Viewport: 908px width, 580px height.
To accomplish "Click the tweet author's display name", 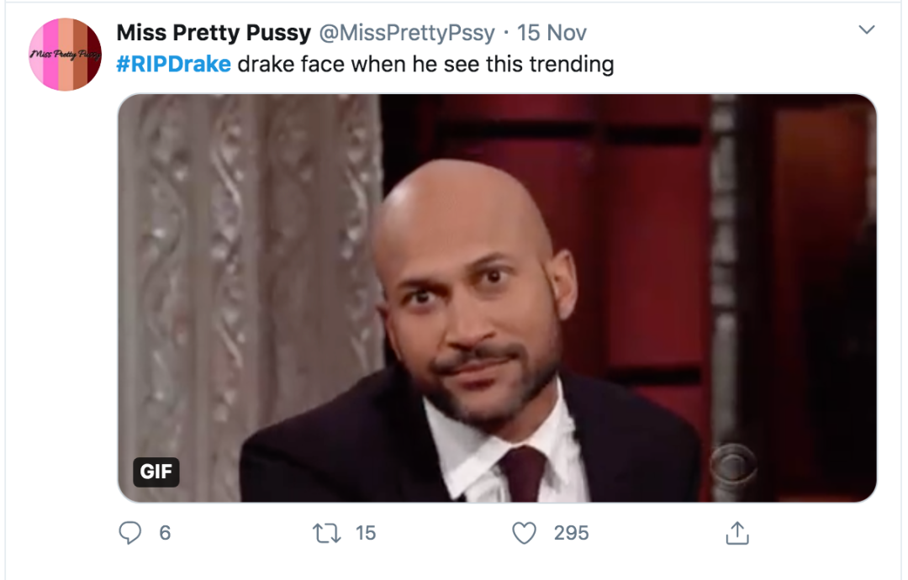I will 212,33.
